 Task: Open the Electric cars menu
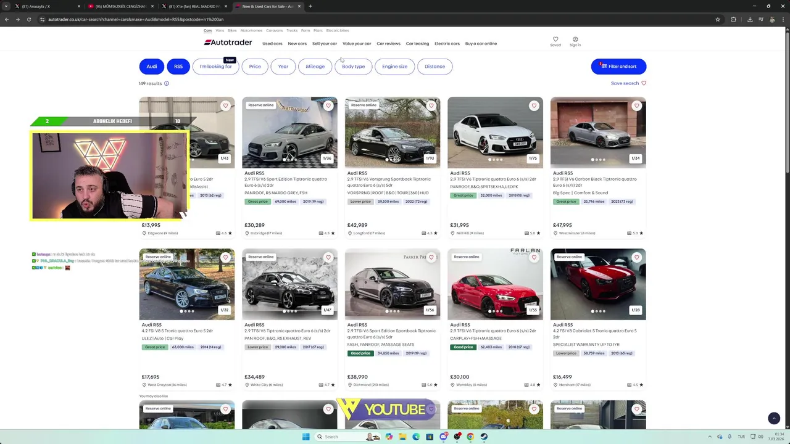coord(447,44)
